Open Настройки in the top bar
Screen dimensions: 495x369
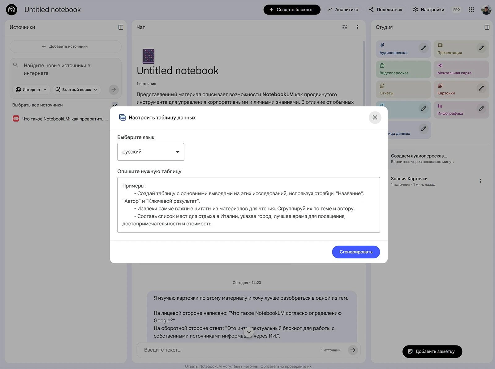click(428, 10)
